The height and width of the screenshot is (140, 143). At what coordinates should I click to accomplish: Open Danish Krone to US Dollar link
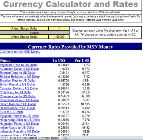pos(17,108)
